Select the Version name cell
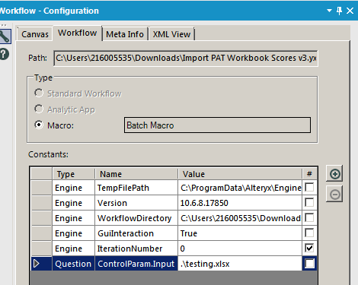 (x=136, y=203)
